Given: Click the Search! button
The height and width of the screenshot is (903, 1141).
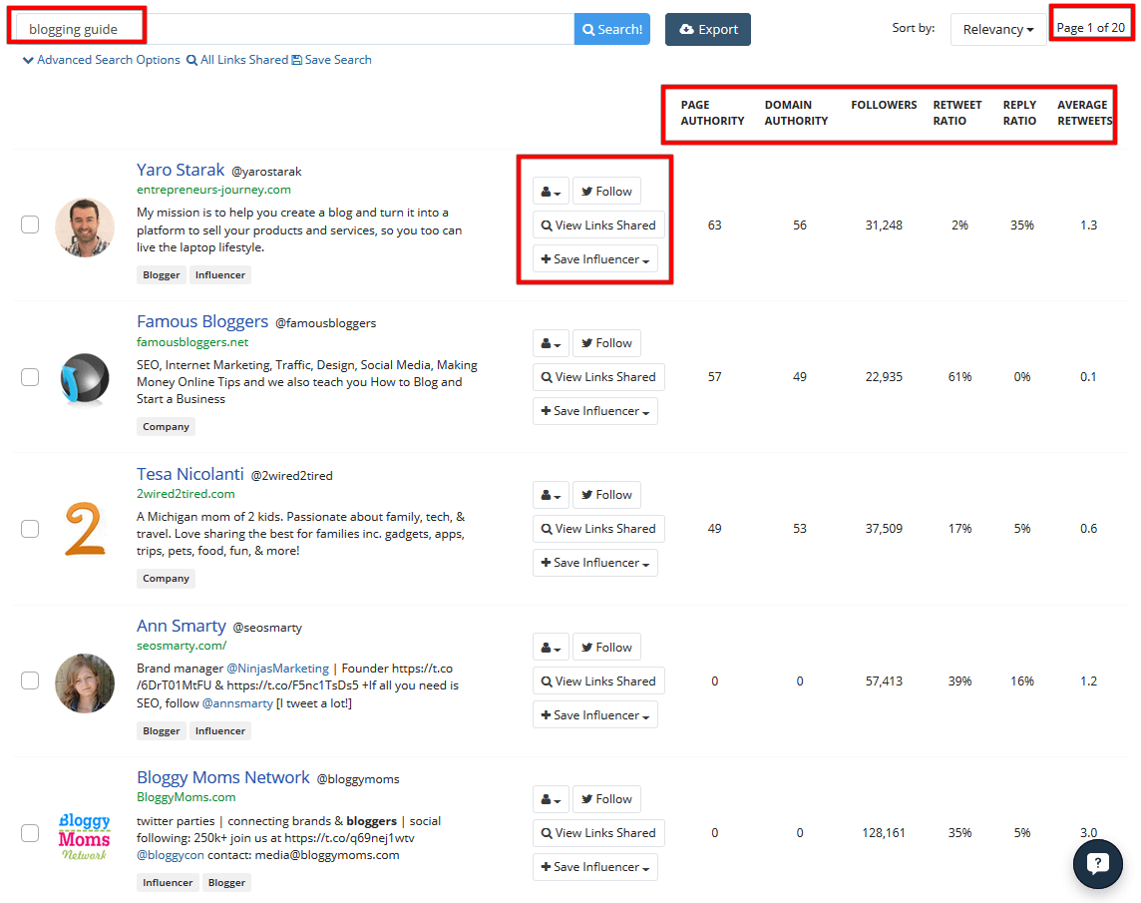Looking at the screenshot, I should click(612, 29).
